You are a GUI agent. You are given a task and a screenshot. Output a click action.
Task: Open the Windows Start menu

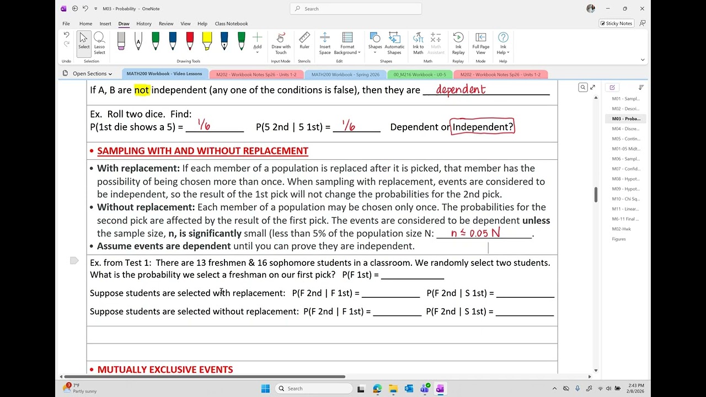tap(265, 388)
